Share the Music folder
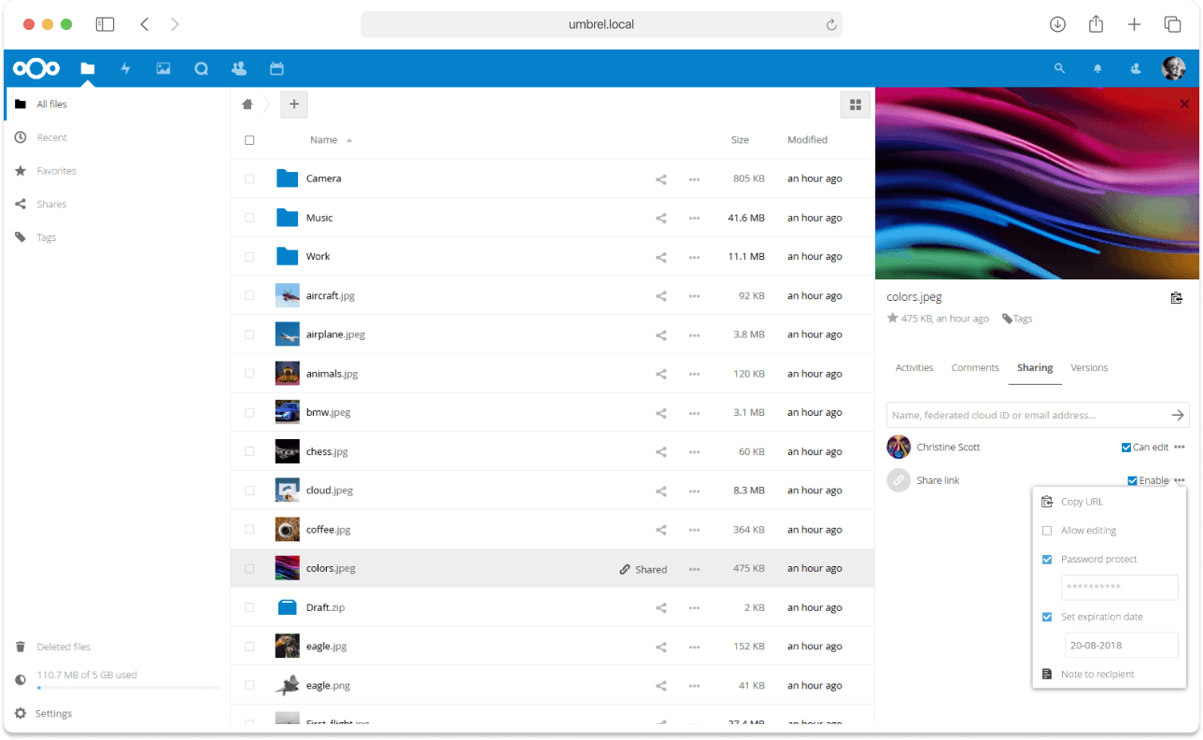Viewport: 1203px width, 740px height. 661,218
